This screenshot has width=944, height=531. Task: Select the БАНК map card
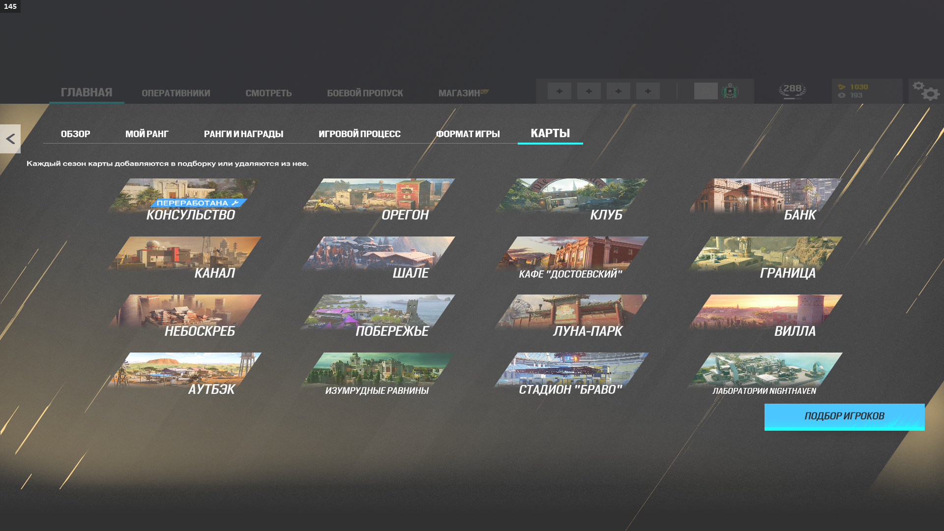click(x=765, y=200)
